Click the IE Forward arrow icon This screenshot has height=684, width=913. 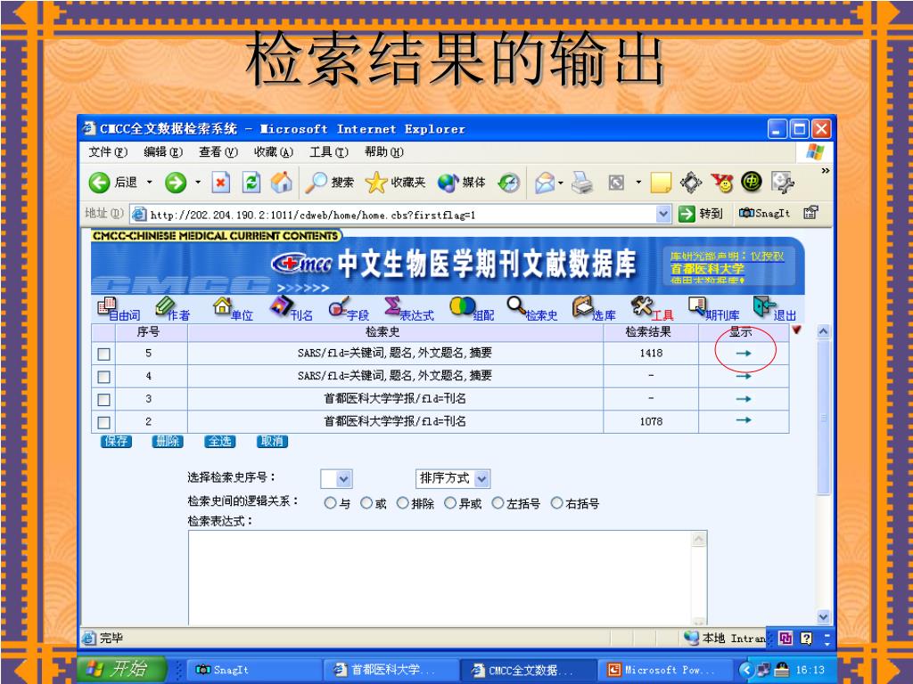click(176, 183)
